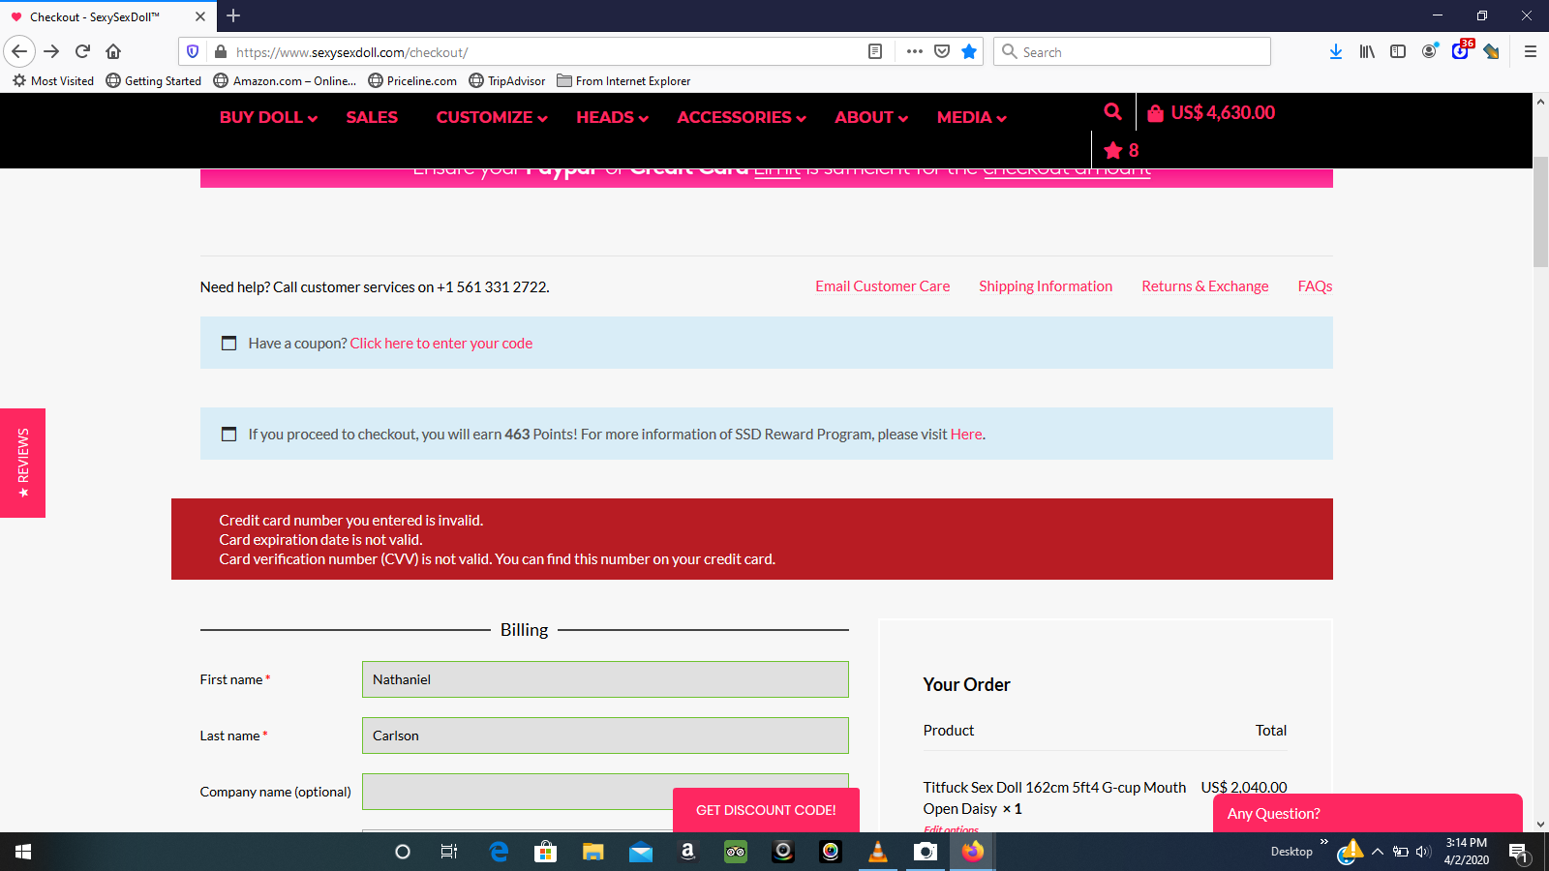This screenshot has width=1549, height=871.
Task: Open Mail app from taskbar
Action: click(641, 852)
